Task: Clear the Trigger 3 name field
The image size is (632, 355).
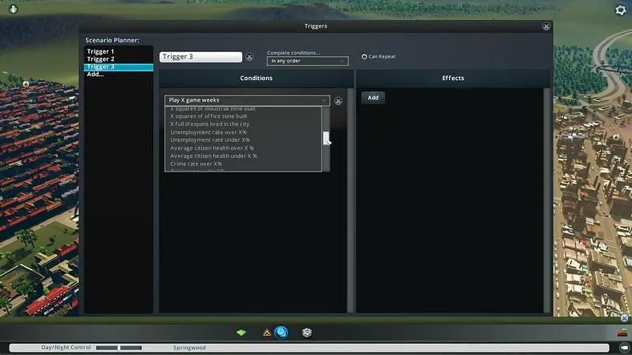Action: (249, 57)
